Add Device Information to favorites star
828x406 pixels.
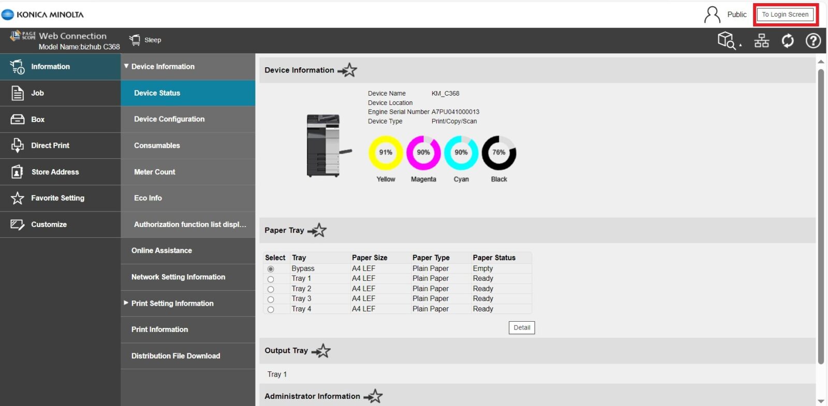348,70
